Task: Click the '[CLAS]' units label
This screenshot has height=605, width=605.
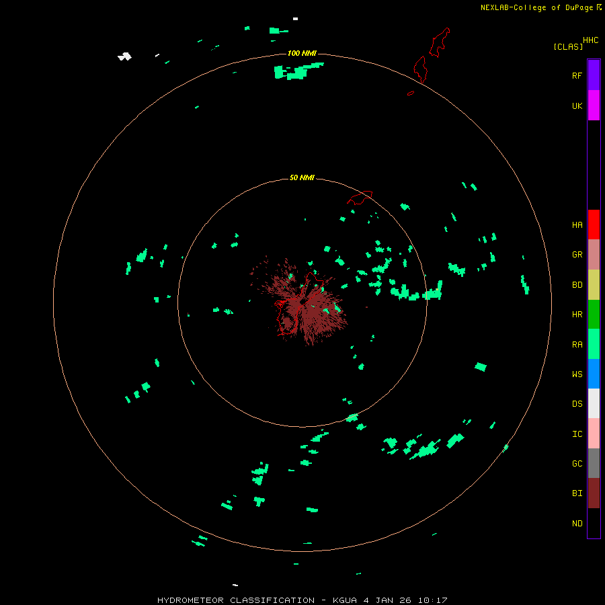Action: pyautogui.click(x=568, y=46)
